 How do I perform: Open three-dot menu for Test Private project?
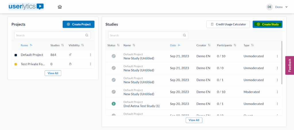[90, 64]
